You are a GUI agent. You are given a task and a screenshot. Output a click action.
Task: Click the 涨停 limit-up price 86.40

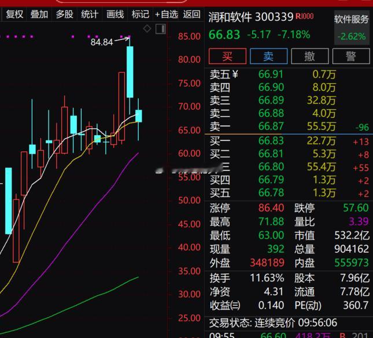(271, 208)
